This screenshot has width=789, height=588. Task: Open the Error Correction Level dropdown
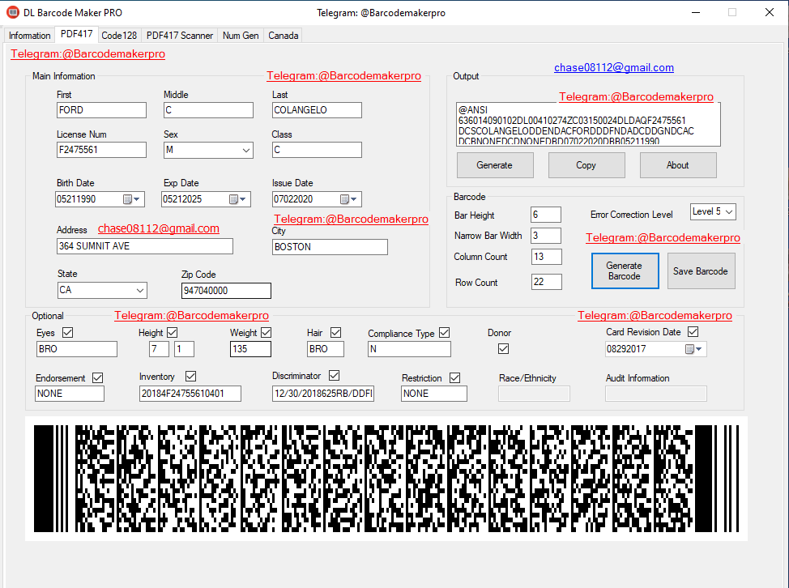729,211
